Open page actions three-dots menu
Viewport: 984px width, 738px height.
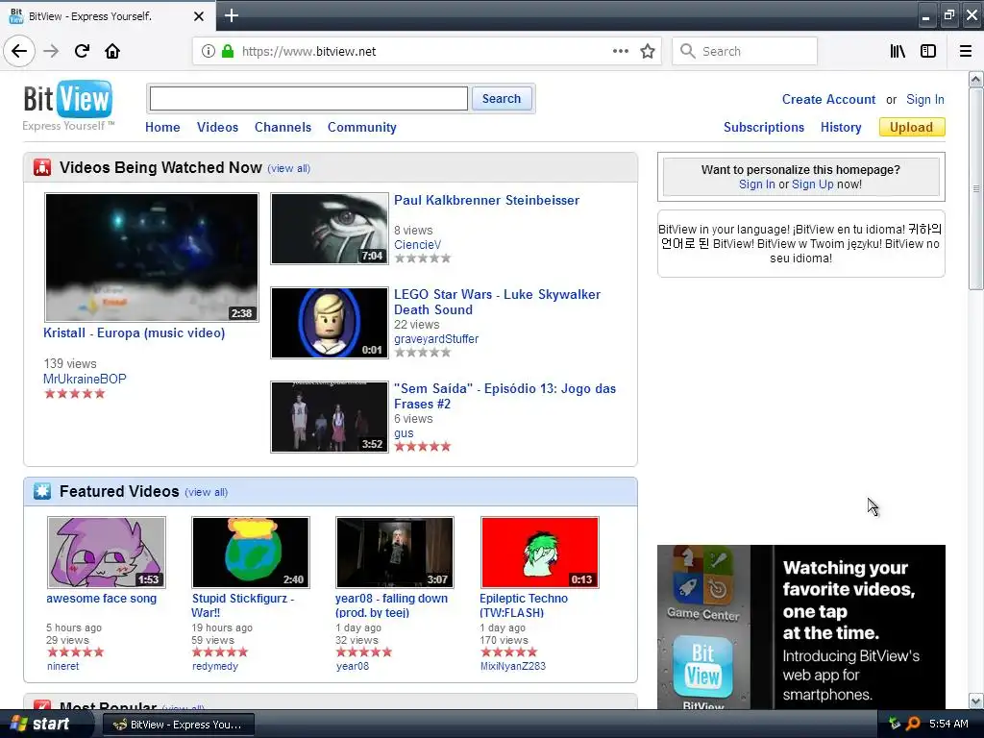click(621, 51)
